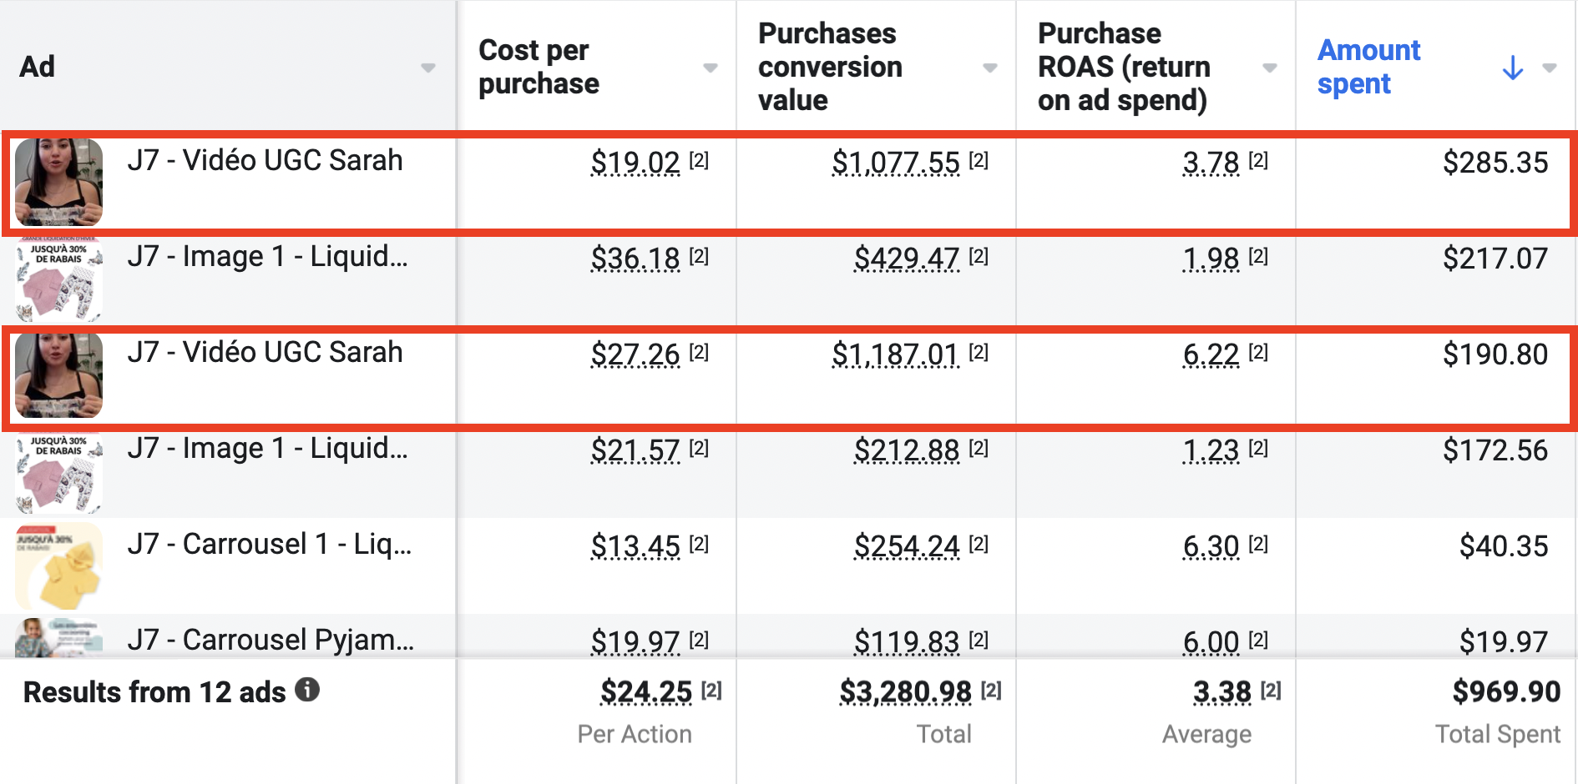
Task: Click footnote [2] next to $36.18
Action: (699, 257)
